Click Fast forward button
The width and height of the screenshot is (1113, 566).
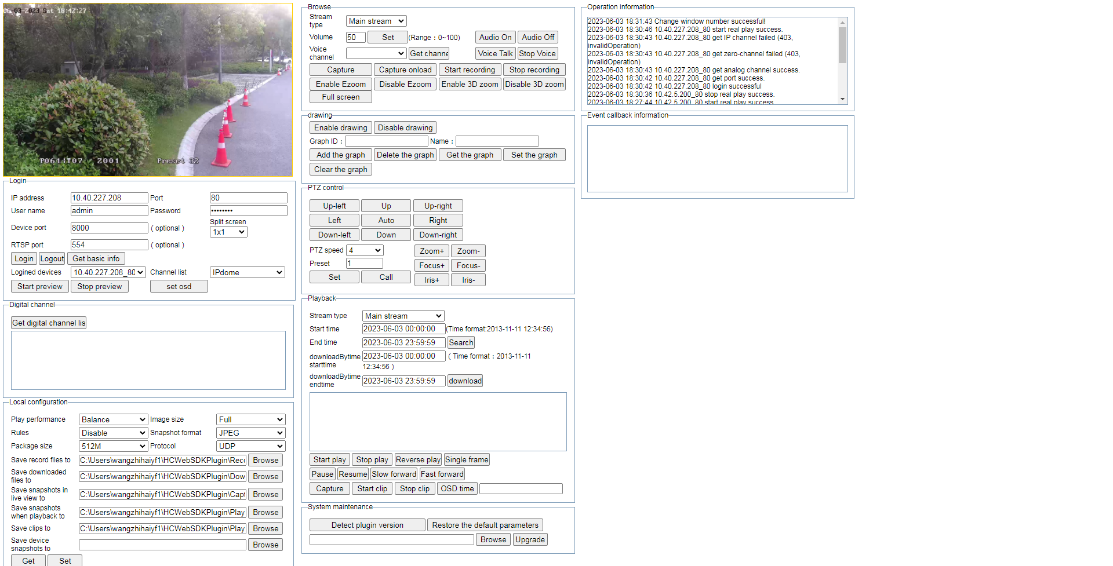(442, 474)
